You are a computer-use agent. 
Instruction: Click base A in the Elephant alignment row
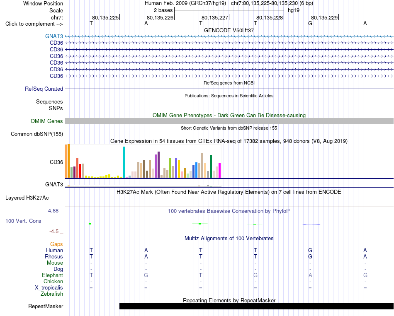(x=310, y=275)
